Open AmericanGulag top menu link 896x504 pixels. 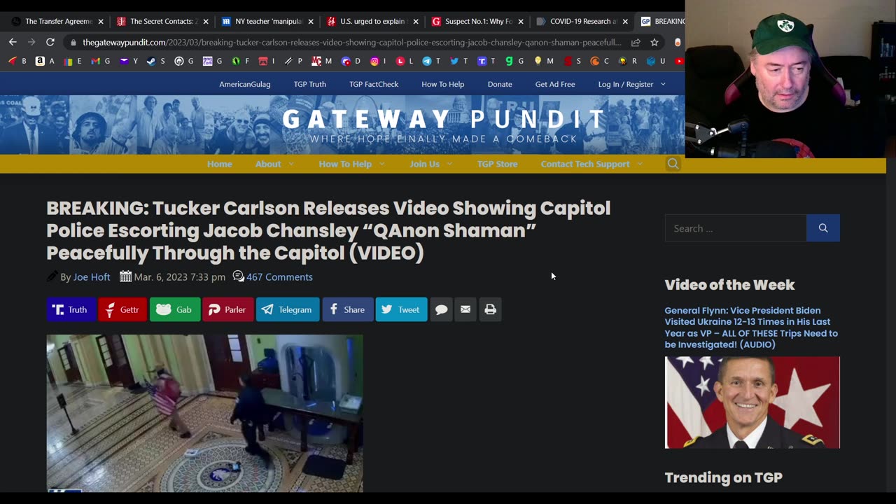244,84
